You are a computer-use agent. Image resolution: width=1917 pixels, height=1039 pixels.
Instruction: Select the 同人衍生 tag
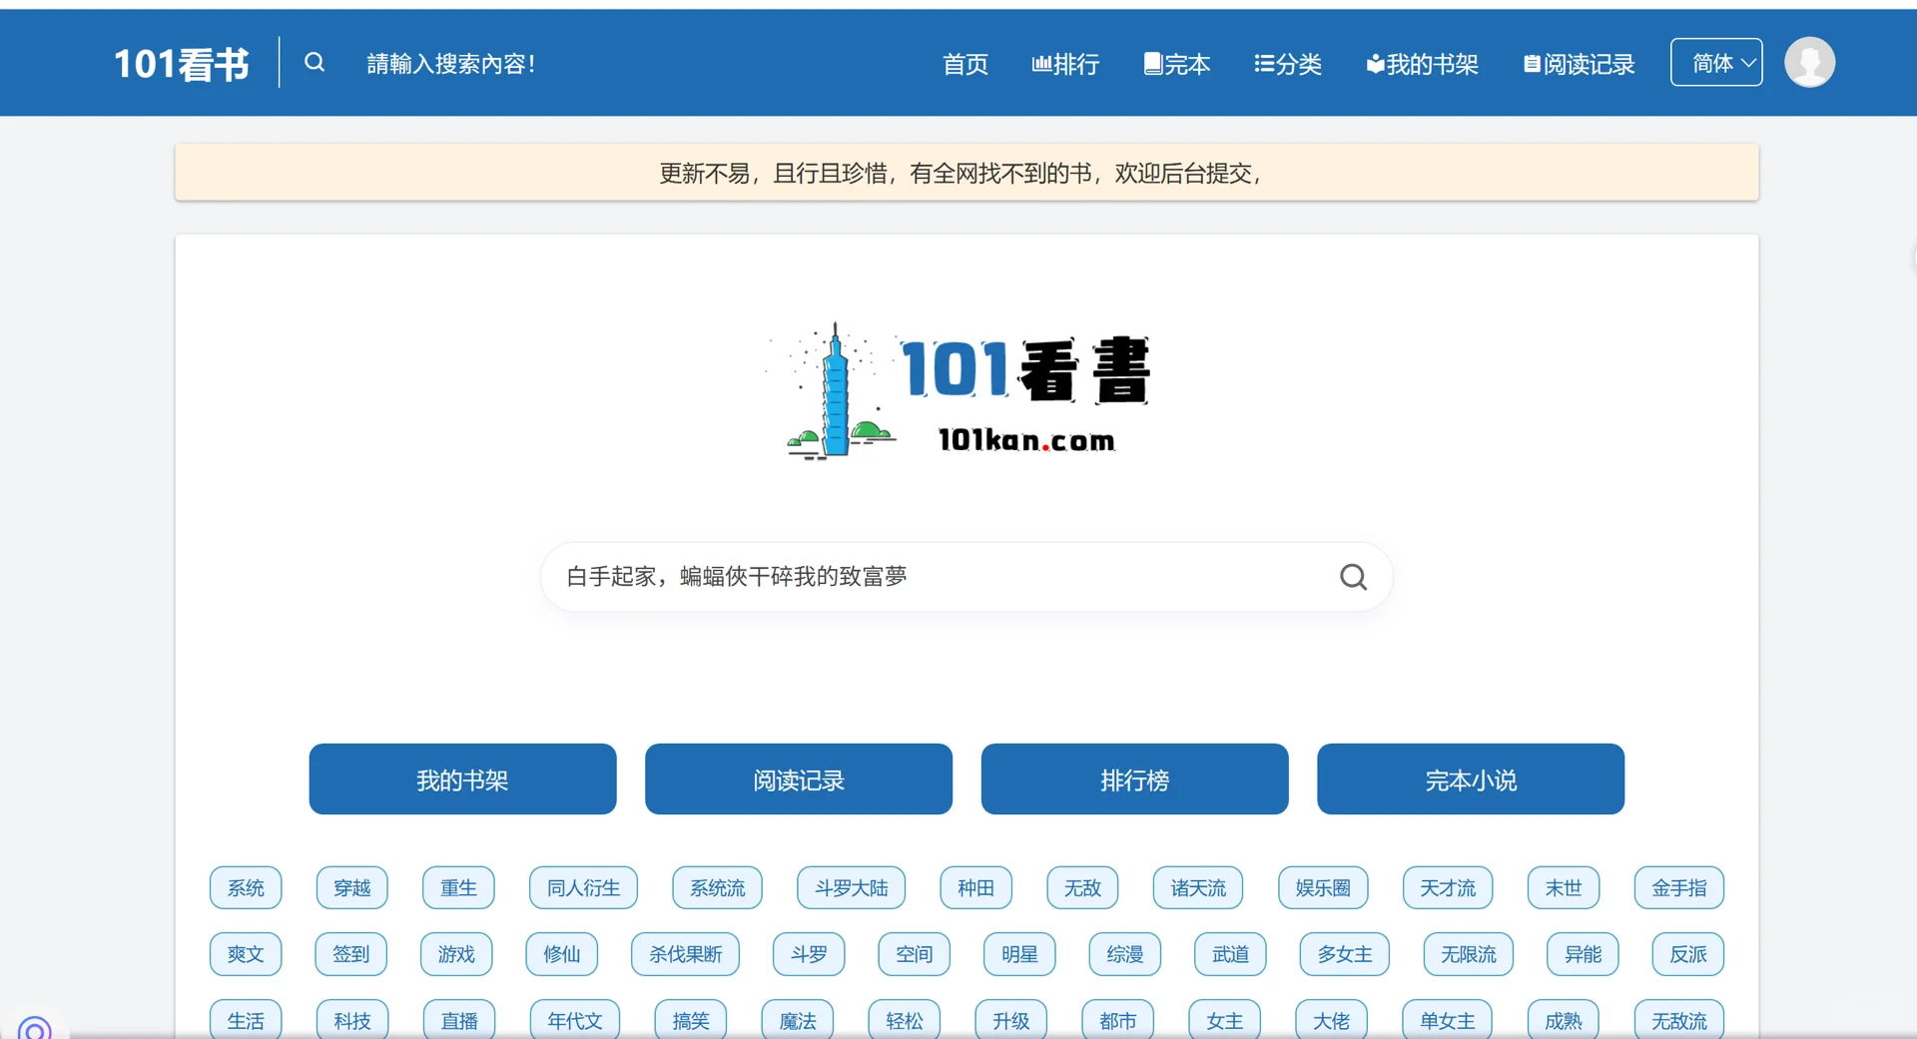(583, 888)
